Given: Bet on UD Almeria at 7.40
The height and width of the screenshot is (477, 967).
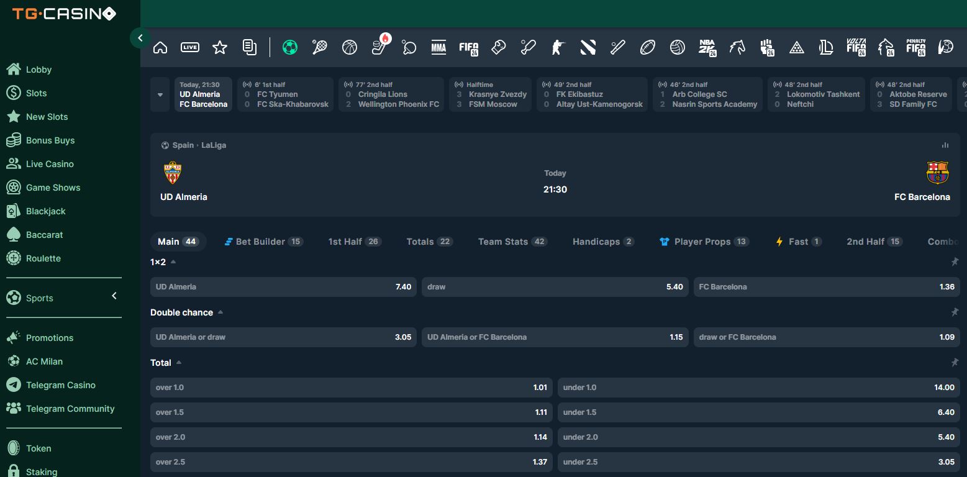Looking at the screenshot, I should coord(283,287).
